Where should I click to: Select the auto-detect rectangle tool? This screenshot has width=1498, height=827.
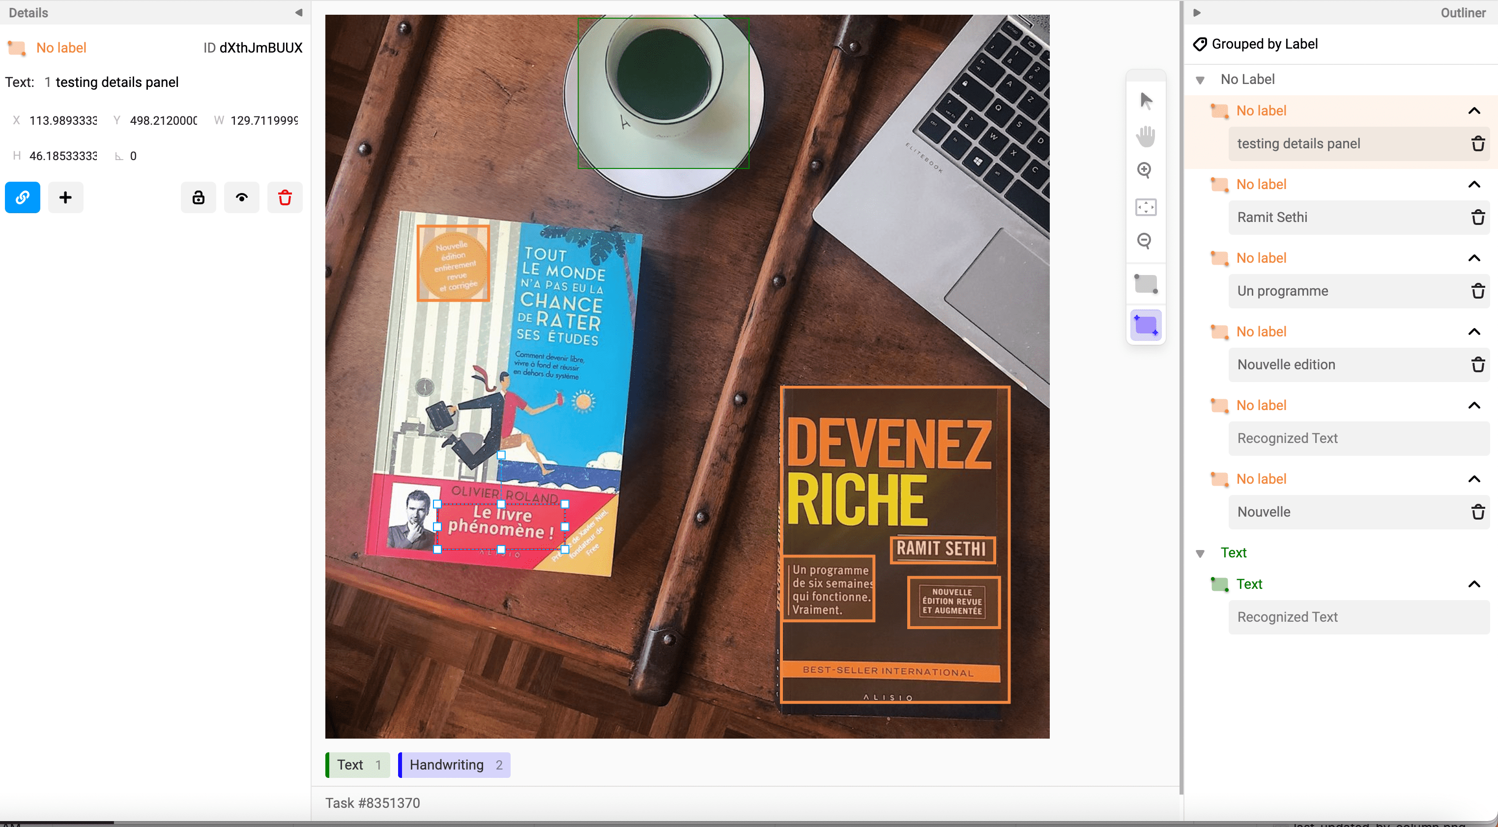[x=1146, y=326]
